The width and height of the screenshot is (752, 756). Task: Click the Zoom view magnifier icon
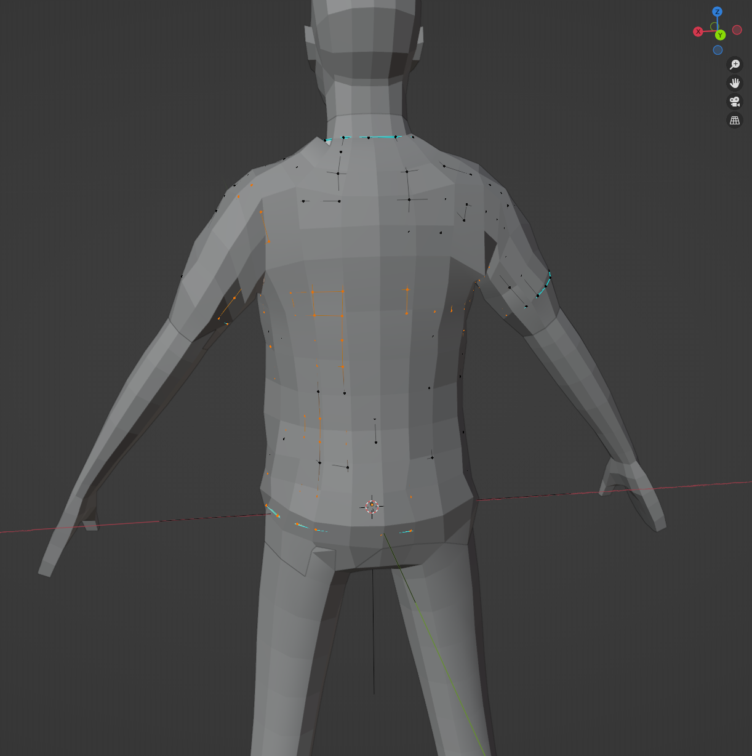point(735,65)
